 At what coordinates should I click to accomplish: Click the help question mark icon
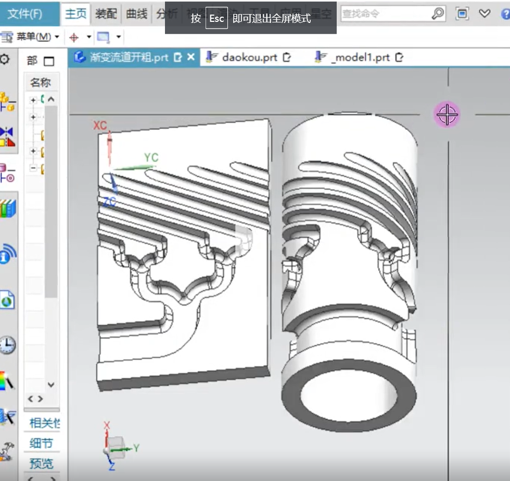505,14
